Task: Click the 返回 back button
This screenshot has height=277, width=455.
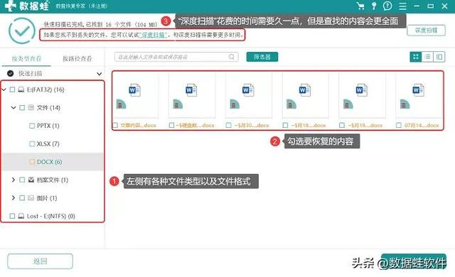Action: pyautogui.click(x=40, y=261)
